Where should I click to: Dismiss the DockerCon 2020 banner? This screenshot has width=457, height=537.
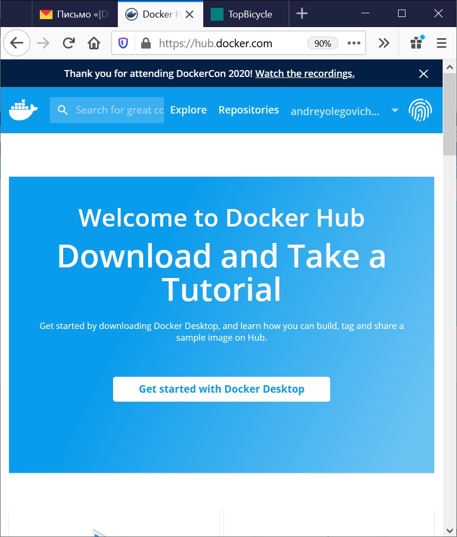coord(424,74)
